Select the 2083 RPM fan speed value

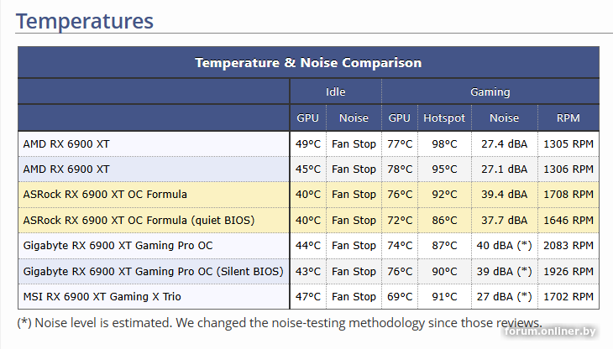pyautogui.click(x=568, y=245)
